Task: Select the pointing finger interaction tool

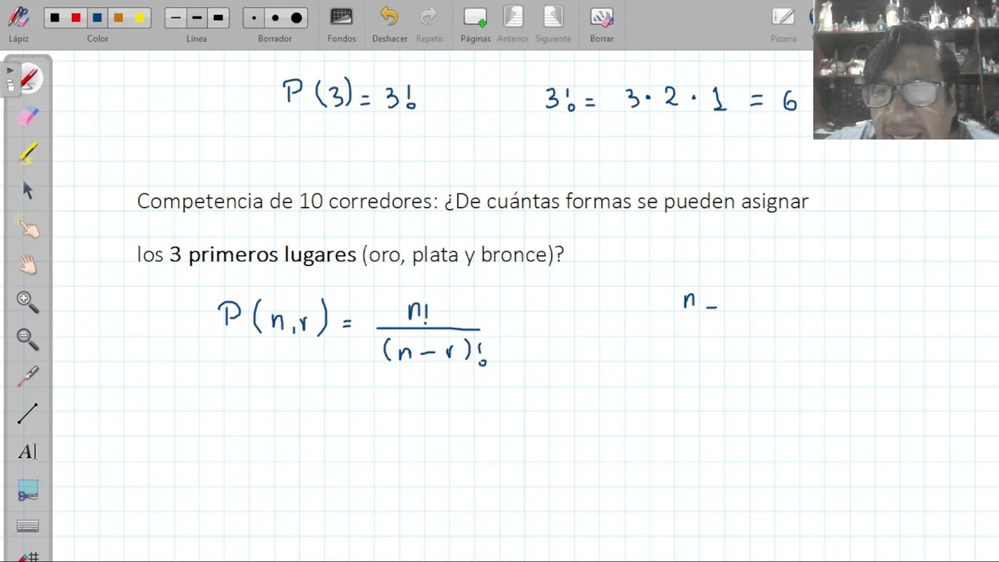Action: [28, 227]
